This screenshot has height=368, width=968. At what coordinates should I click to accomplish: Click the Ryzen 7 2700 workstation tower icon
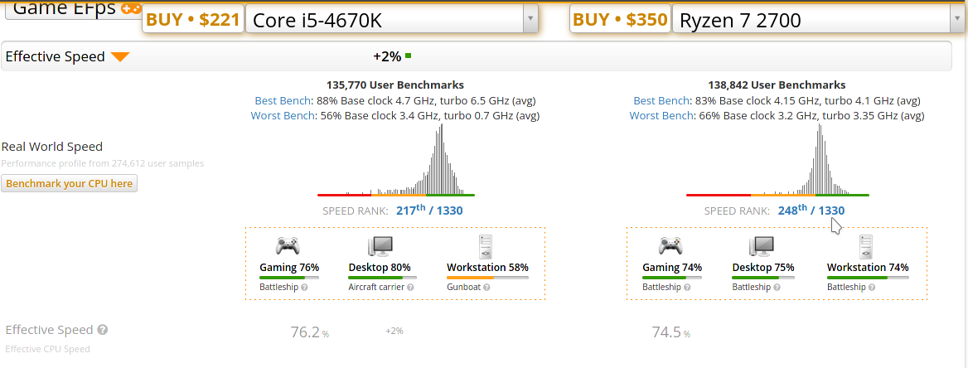(868, 246)
